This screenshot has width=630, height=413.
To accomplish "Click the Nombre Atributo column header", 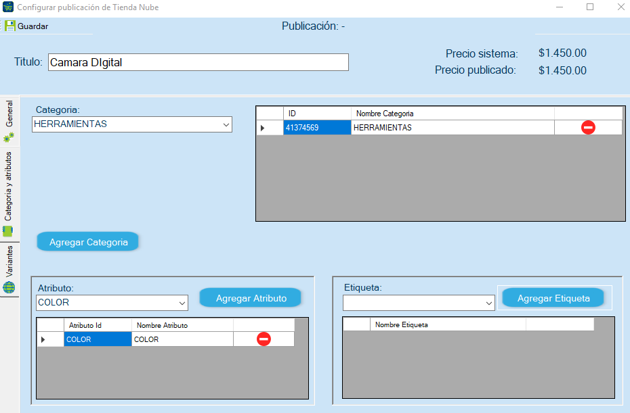I will pyautogui.click(x=182, y=325).
